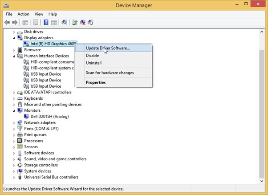The width and height of the screenshot is (268, 195).
Task: Click the Disk drives category icon
Action: click(20, 32)
